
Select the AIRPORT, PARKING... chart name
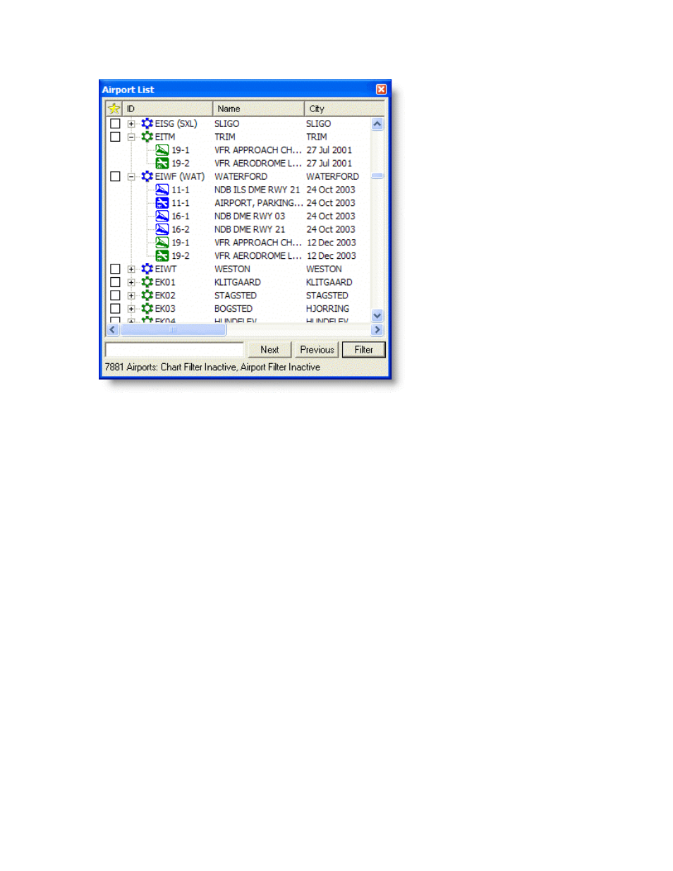pyautogui.click(x=259, y=203)
